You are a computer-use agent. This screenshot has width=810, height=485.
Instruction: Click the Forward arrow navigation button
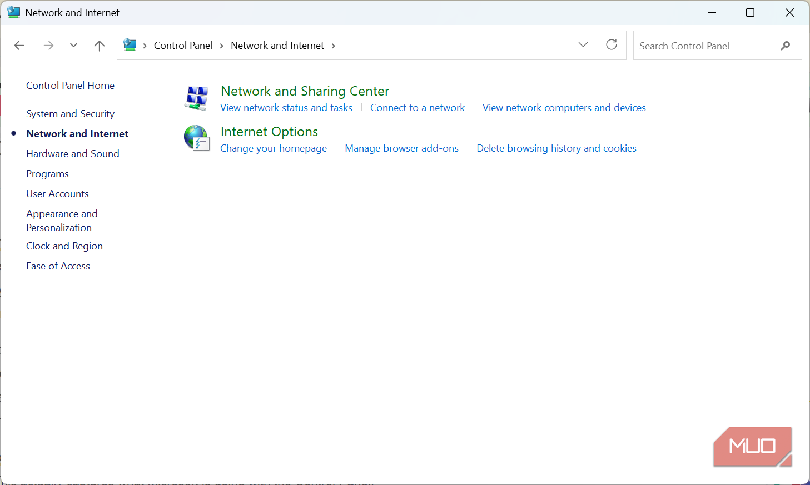pos(48,46)
